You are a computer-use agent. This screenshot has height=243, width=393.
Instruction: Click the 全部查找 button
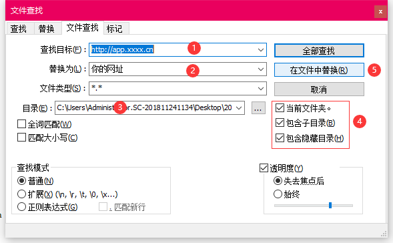point(319,51)
